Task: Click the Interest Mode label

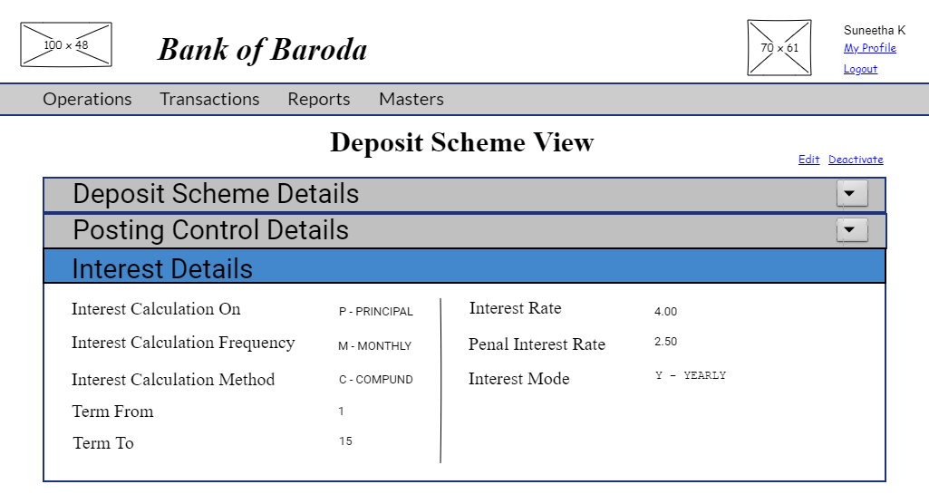Action: (519, 379)
